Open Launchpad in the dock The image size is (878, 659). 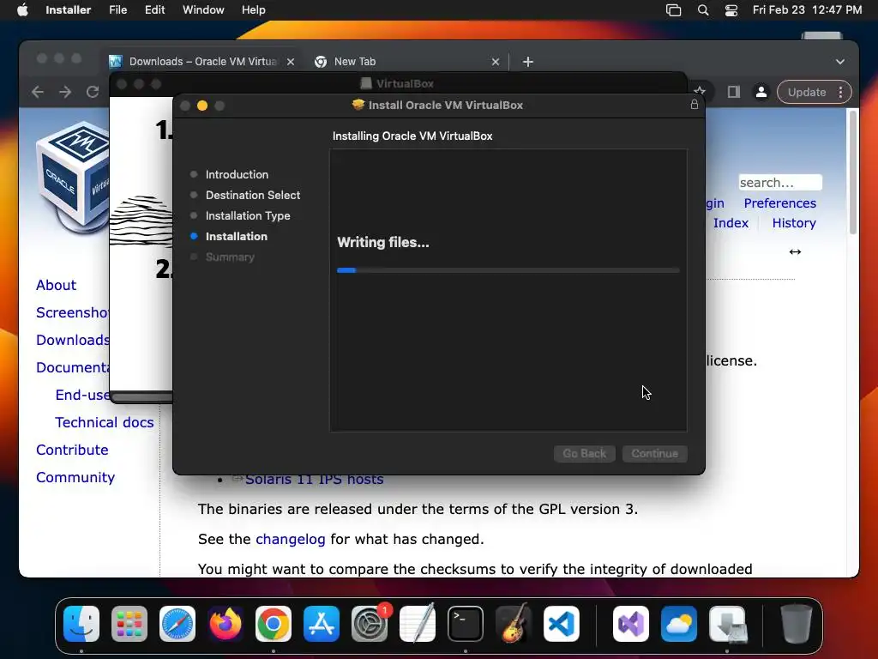pos(129,624)
